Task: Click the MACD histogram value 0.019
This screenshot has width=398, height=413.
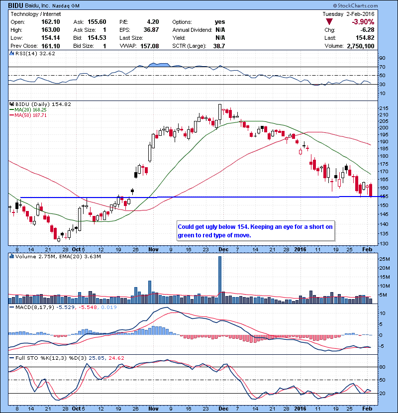Action: coord(109,307)
